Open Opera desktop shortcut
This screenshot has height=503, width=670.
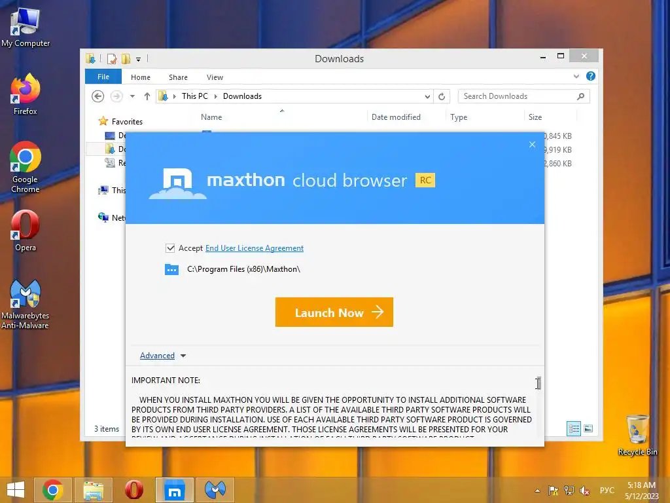tap(26, 231)
